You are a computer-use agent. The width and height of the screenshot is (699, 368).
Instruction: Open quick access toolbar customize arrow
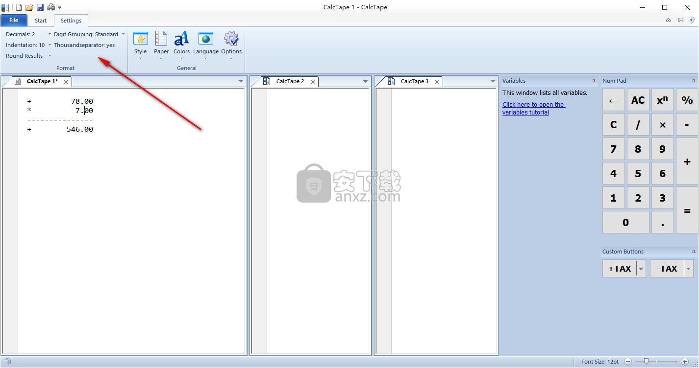(60, 7)
